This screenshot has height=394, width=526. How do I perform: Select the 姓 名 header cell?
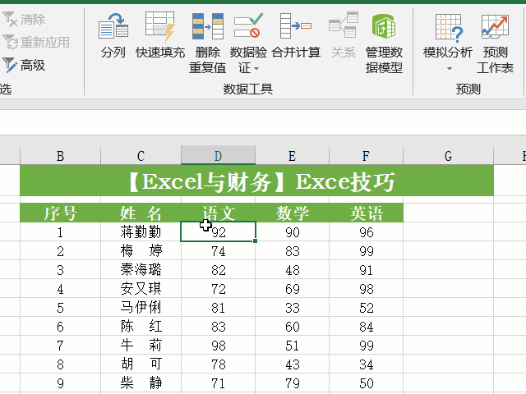pyautogui.click(x=141, y=213)
